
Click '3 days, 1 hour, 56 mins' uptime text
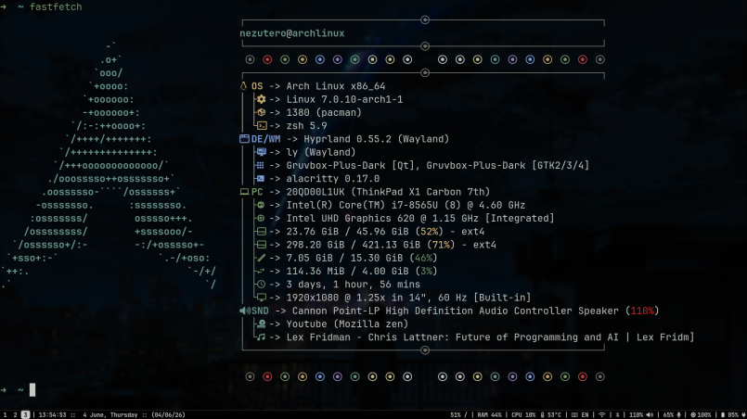pos(354,285)
